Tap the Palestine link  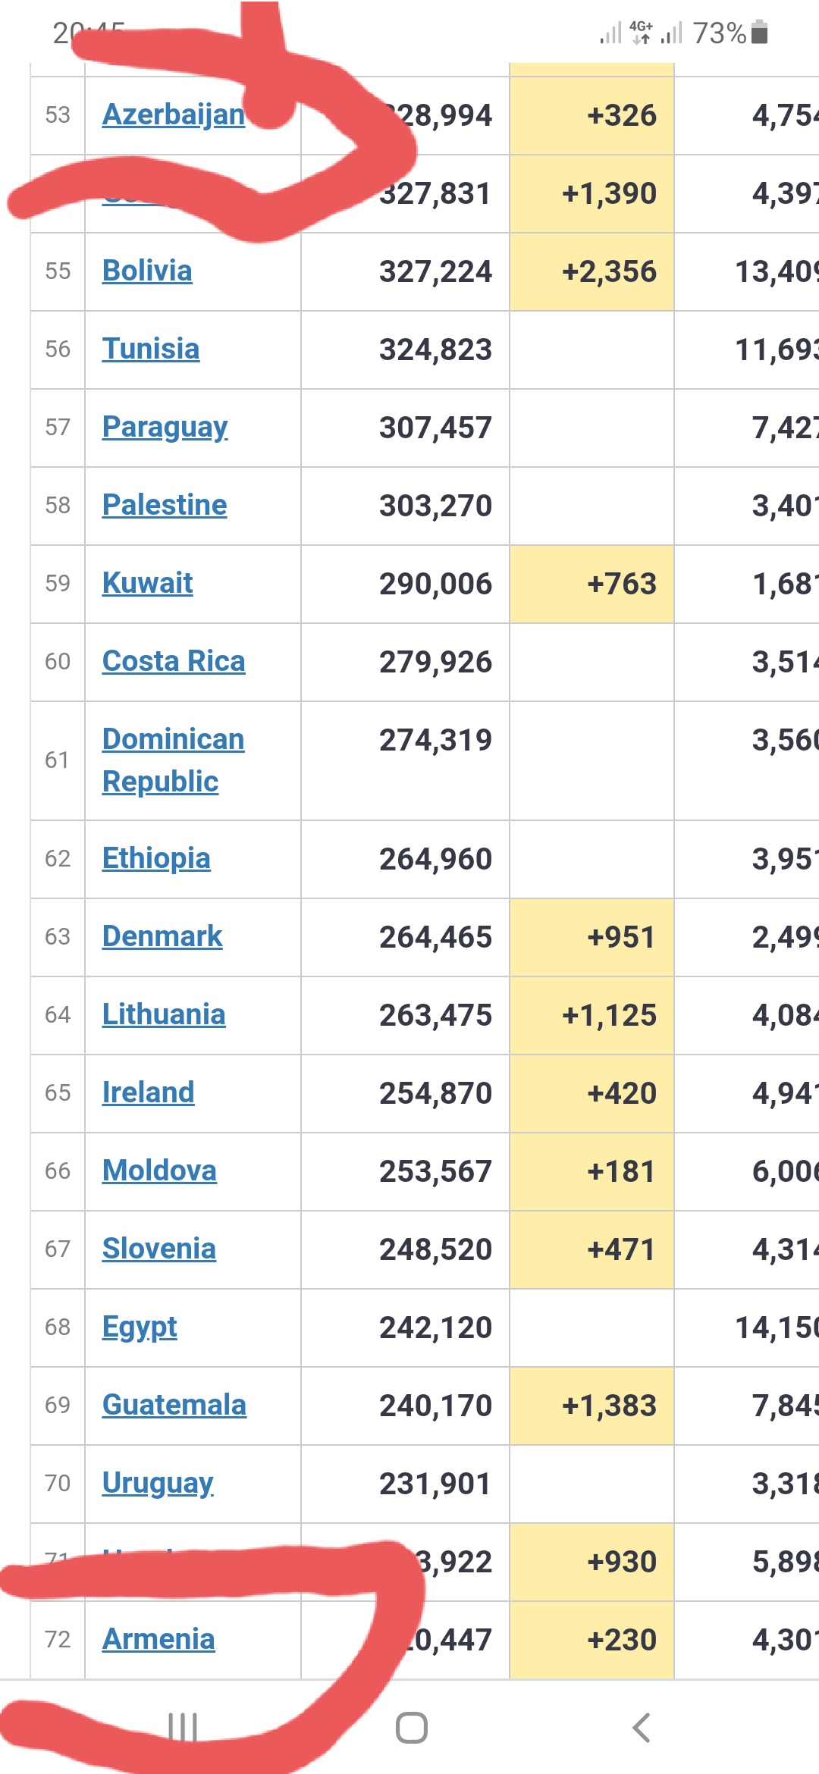tap(165, 505)
